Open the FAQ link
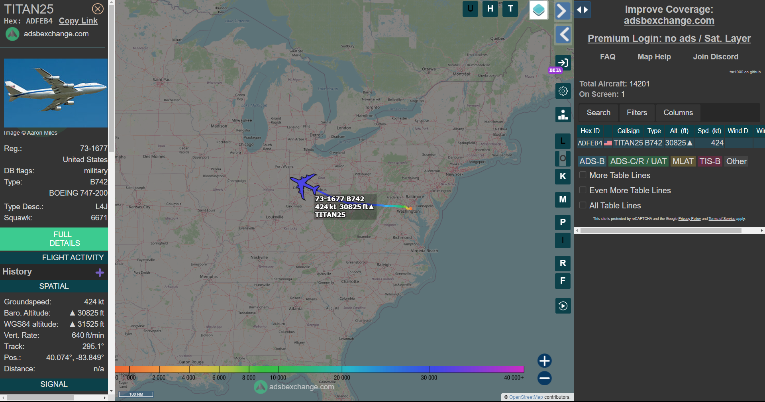The width and height of the screenshot is (765, 402). click(x=608, y=57)
